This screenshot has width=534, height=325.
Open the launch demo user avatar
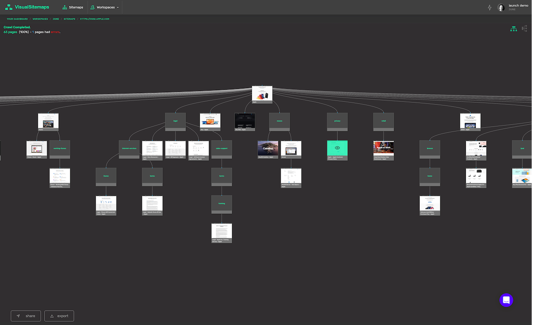click(501, 7)
